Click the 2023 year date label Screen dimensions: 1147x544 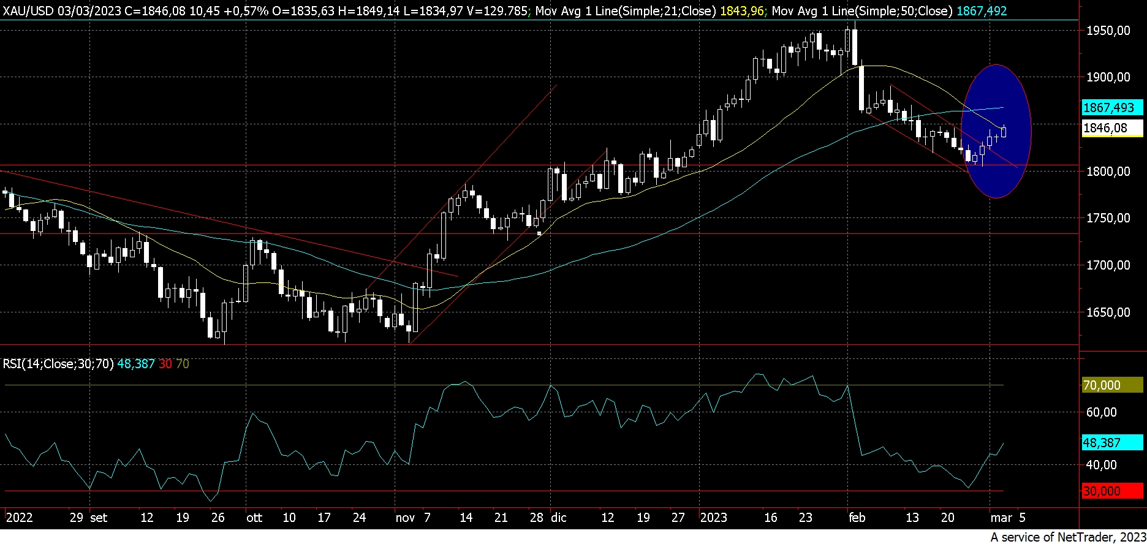click(x=714, y=518)
